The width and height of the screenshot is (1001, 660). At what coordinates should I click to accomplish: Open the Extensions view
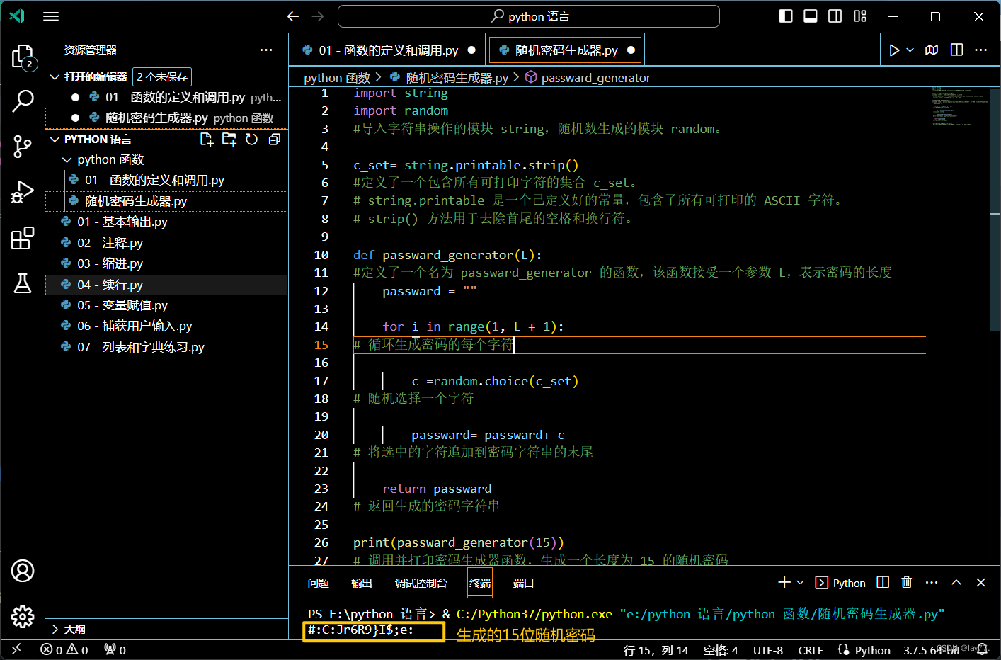pyautogui.click(x=22, y=237)
